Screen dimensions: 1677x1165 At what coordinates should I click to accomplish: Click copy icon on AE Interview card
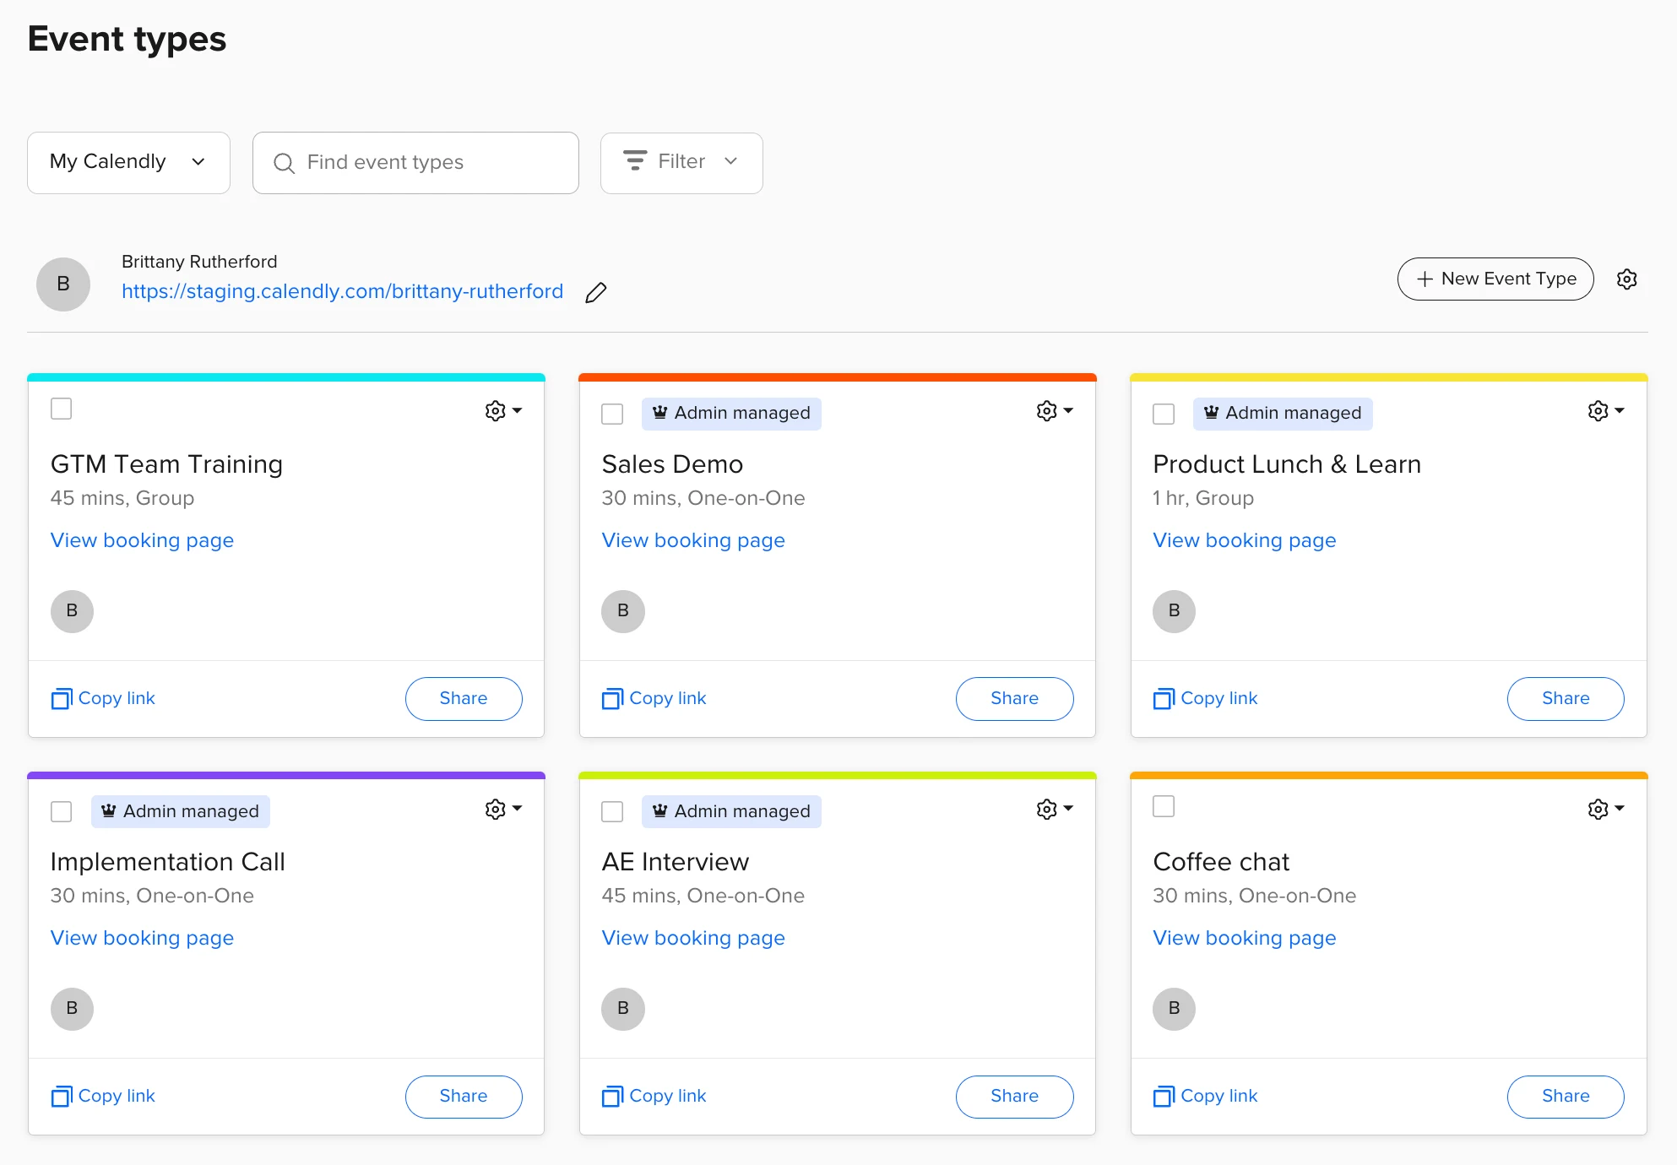612,1097
